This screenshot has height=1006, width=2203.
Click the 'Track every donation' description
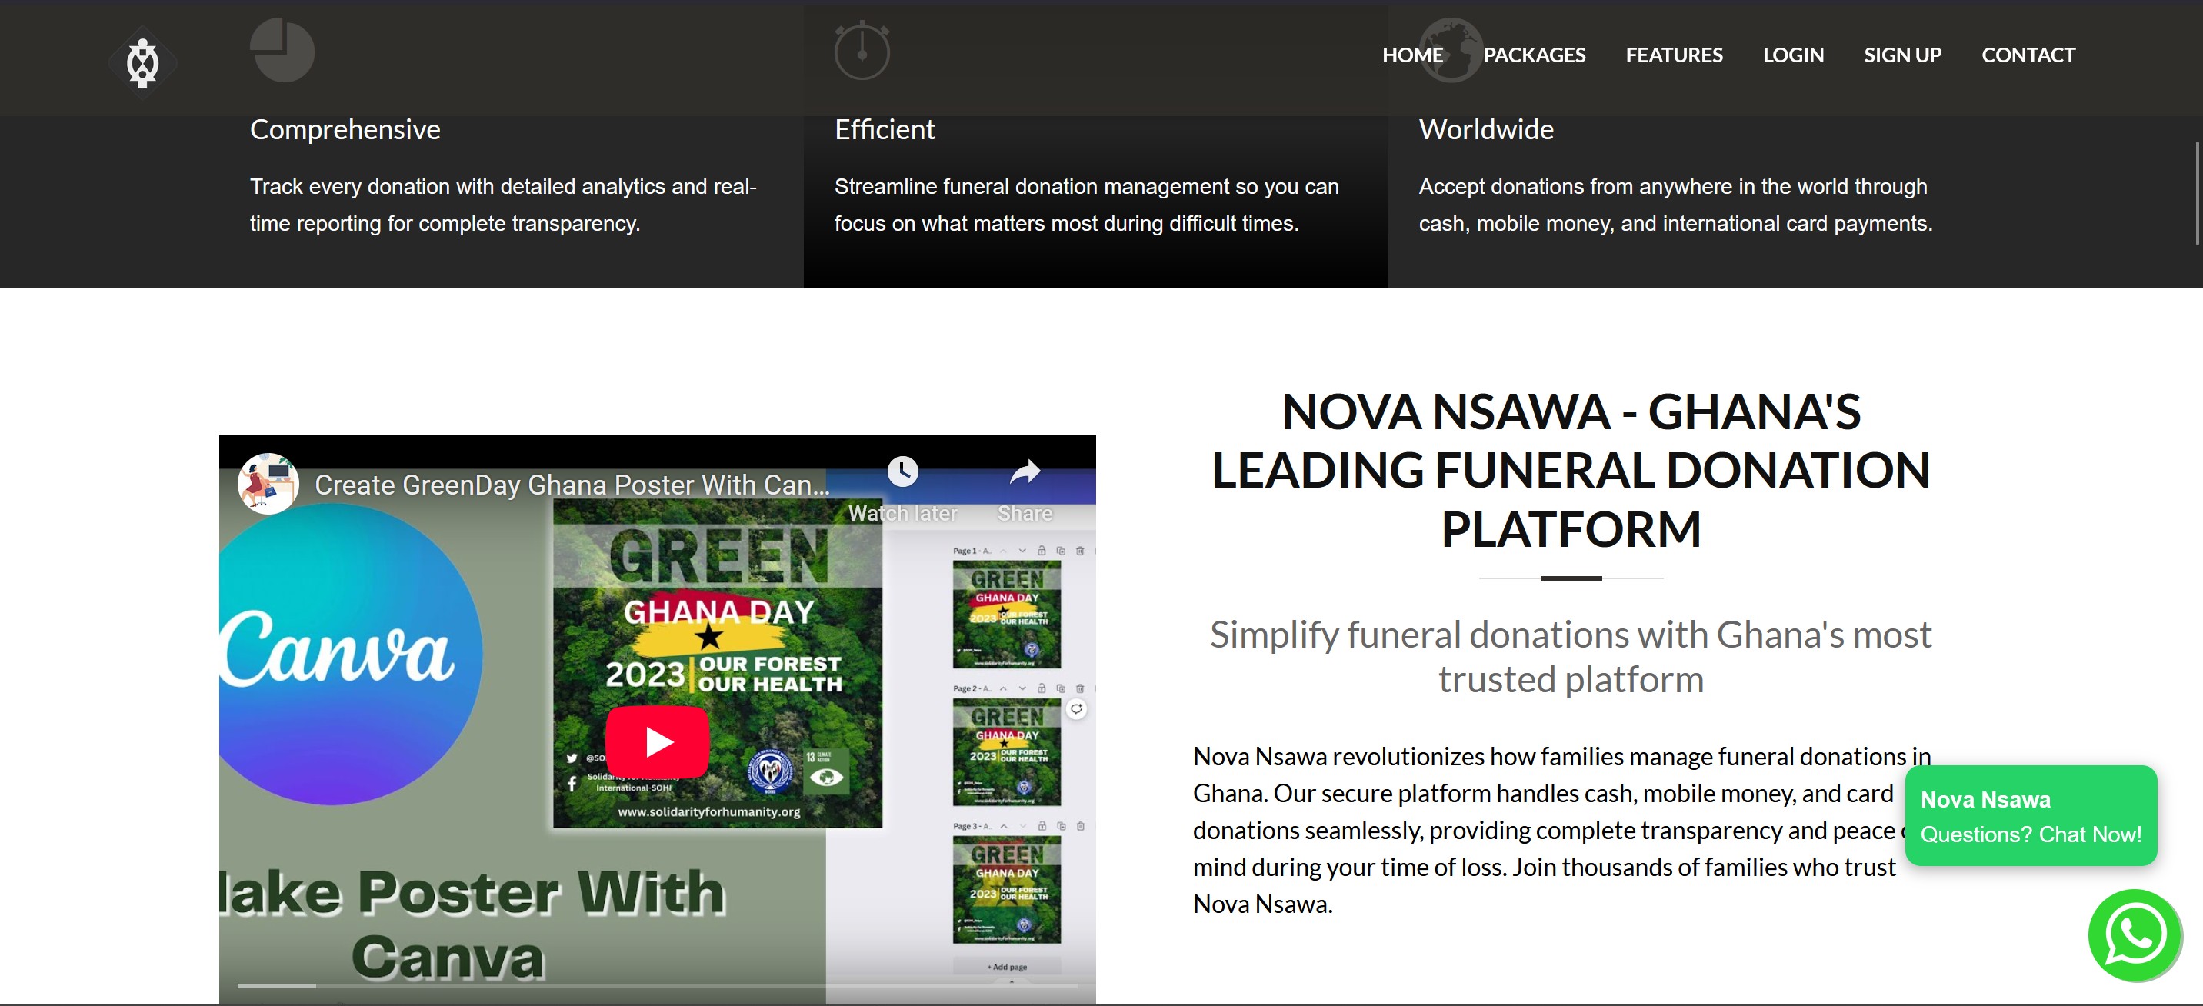point(503,205)
